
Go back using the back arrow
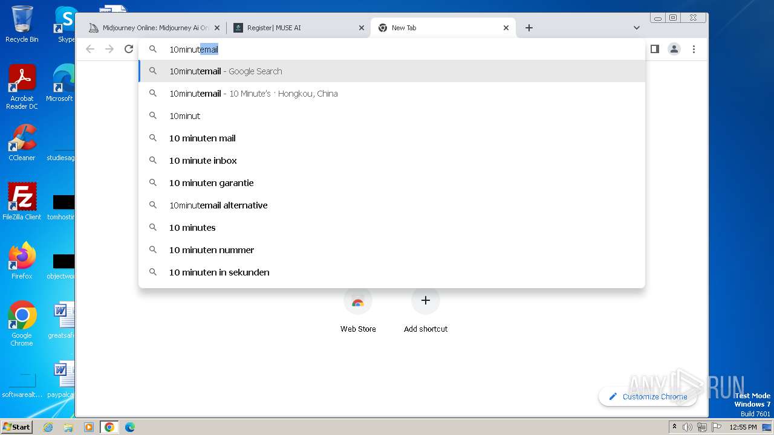click(x=90, y=49)
